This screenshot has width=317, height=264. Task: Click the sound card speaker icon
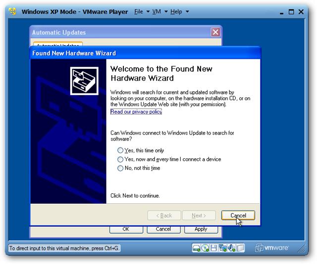pos(231,248)
